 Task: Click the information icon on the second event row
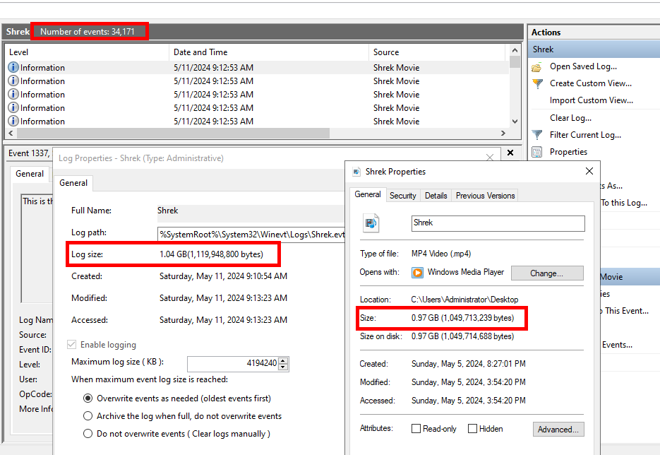[13, 81]
